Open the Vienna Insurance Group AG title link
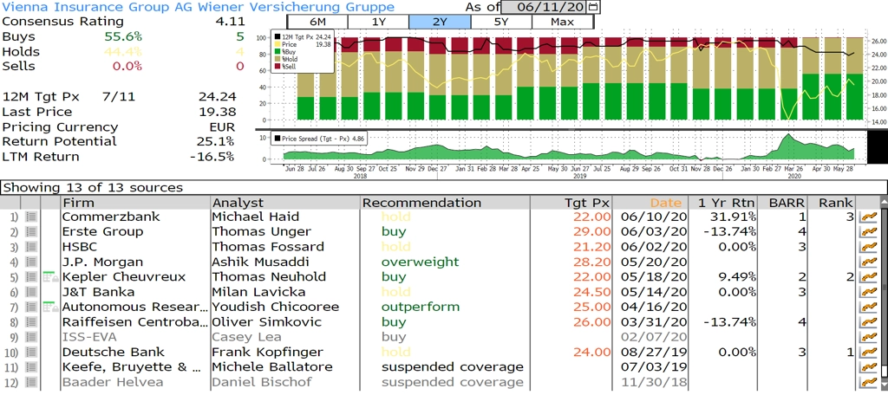 199,7
